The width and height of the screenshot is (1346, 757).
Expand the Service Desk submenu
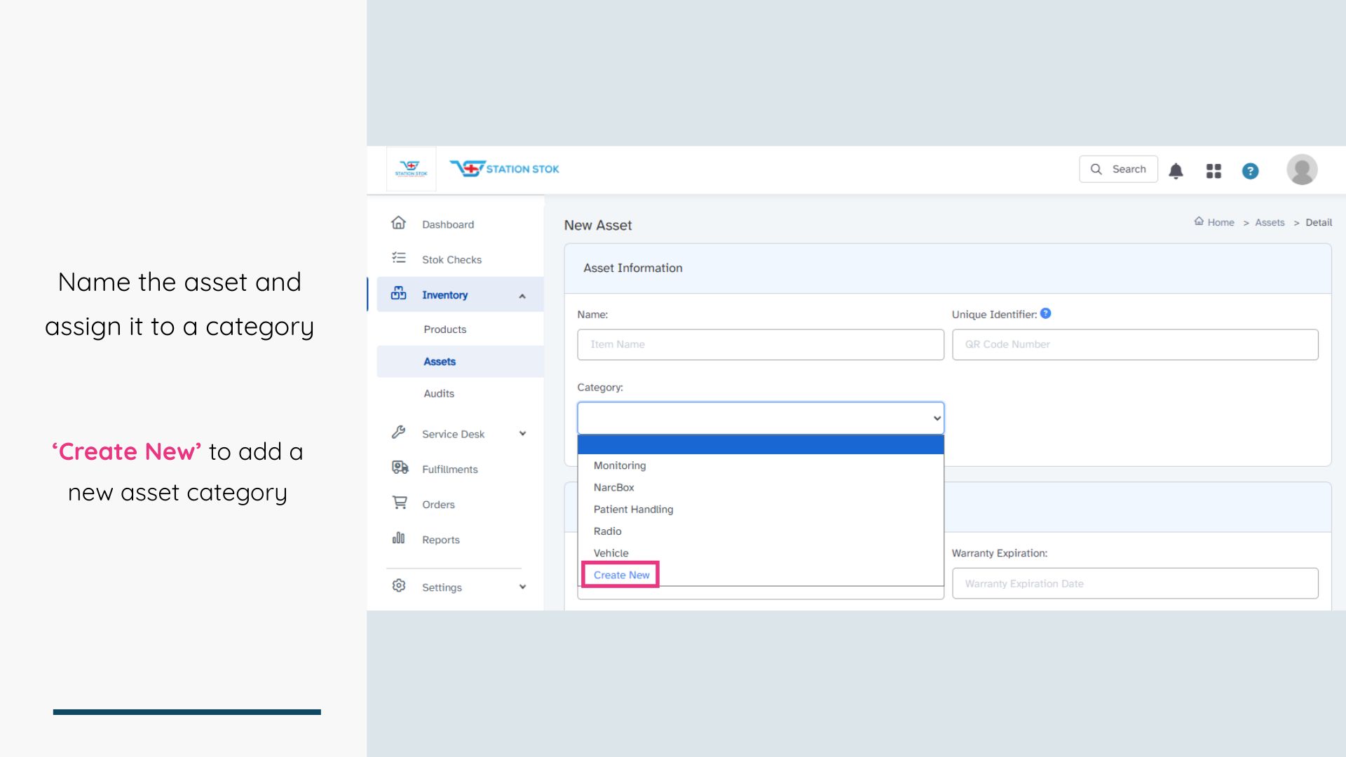[x=522, y=433]
